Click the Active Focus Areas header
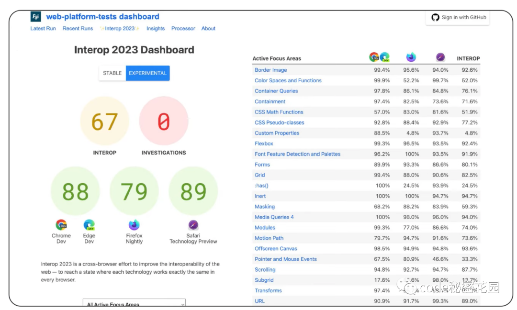Viewport: 517px width, 310px height. pos(277,59)
